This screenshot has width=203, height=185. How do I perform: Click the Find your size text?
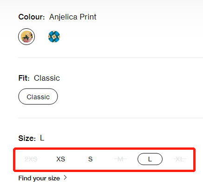(x=39, y=178)
